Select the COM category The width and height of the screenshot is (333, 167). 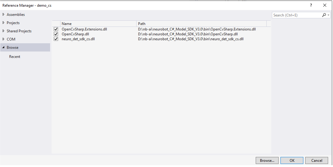coord(11,39)
